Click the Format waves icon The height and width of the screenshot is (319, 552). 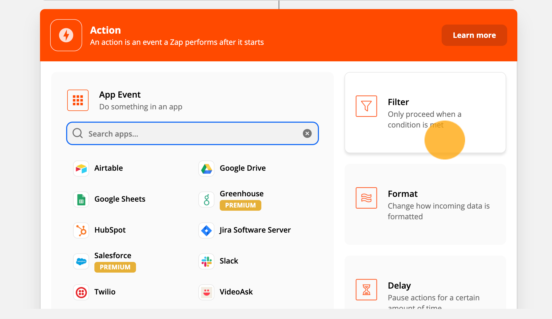click(x=366, y=198)
